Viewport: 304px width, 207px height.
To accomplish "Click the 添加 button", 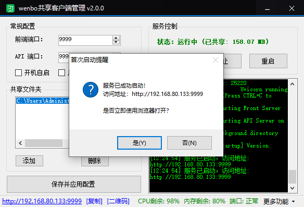I will click(x=29, y=161).
